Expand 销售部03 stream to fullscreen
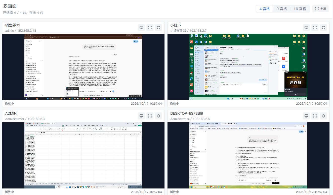Screen dimensions: 333x195 click(x=150, y=28)
